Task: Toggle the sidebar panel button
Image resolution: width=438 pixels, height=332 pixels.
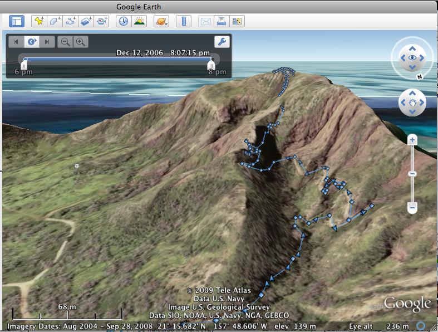Action: [17, 21]
